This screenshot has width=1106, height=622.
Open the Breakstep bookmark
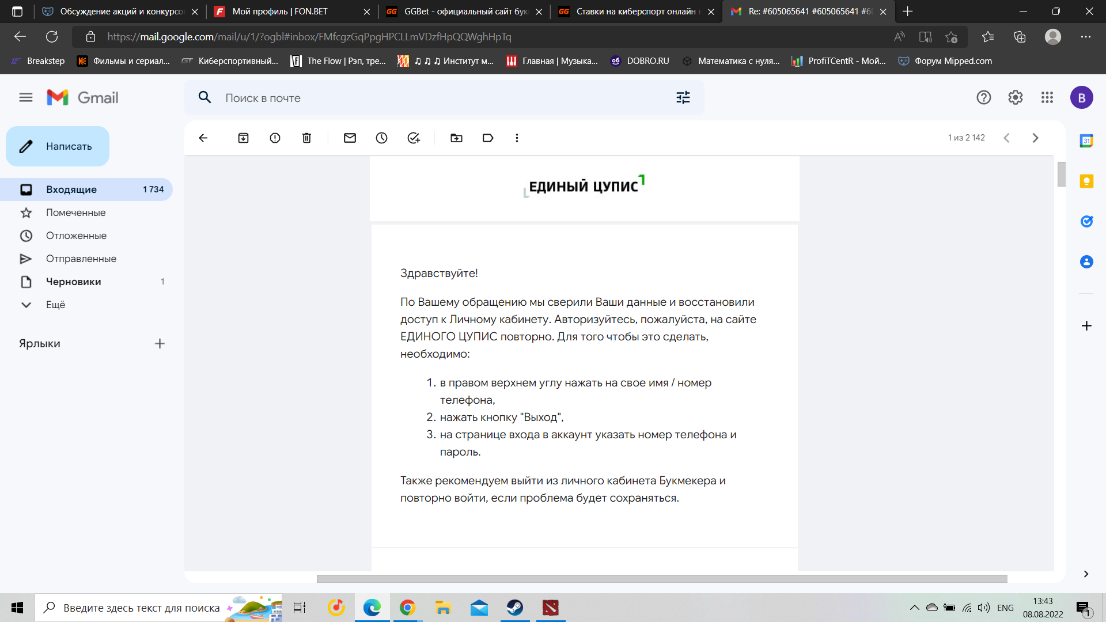(x=38, y=61)
